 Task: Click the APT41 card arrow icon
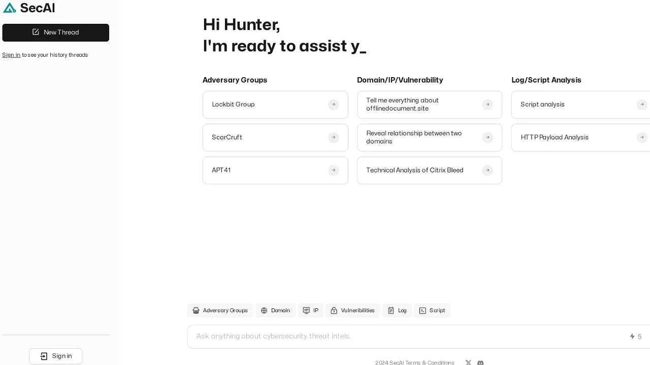(x=333, y=170)
